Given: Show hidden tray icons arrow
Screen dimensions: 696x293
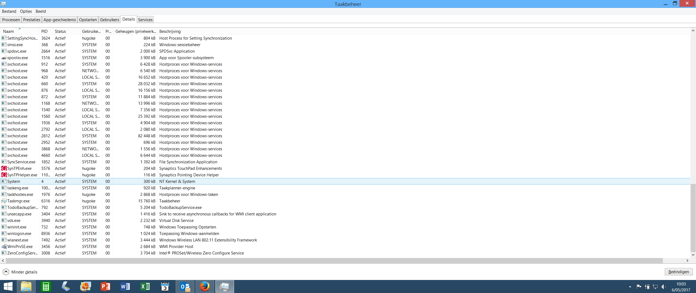Looking at the screenshot, I should tap(630, 286).
